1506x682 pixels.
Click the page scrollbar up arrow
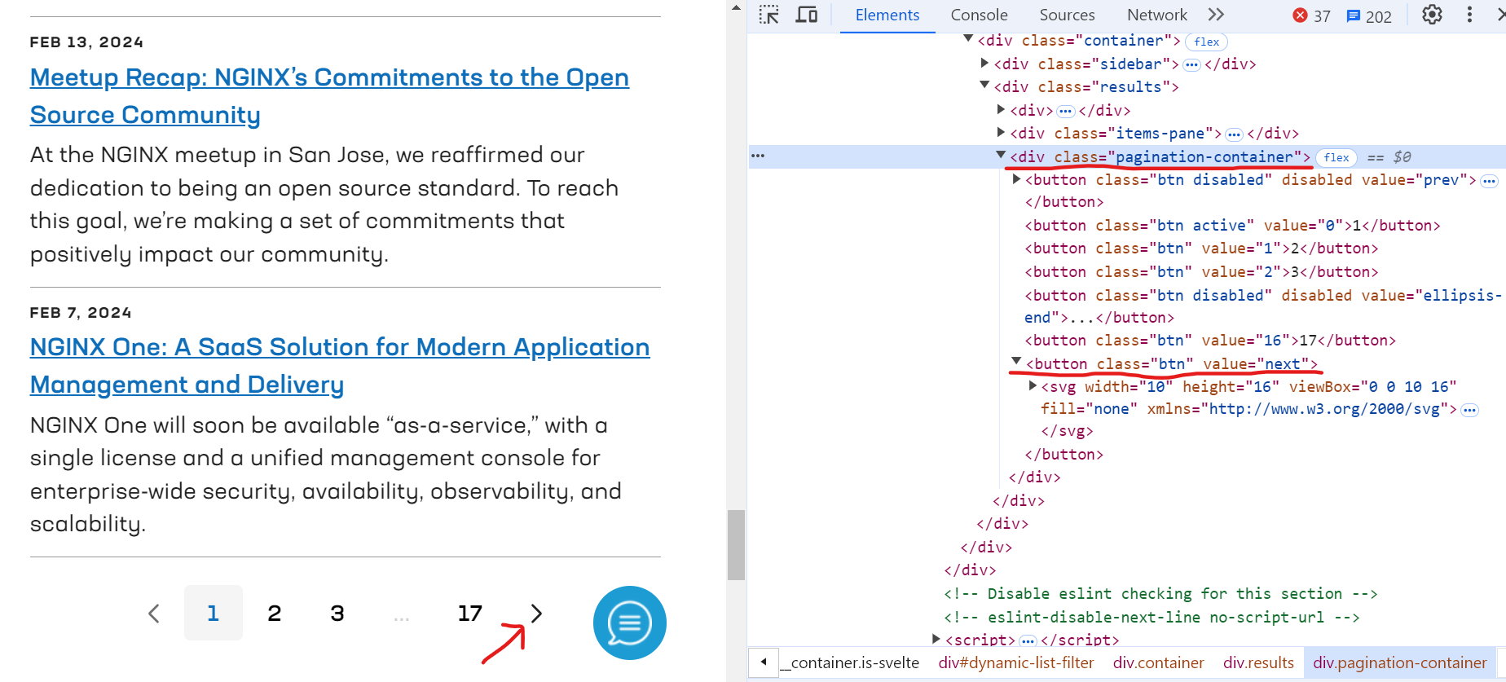[x=737, y=7]
